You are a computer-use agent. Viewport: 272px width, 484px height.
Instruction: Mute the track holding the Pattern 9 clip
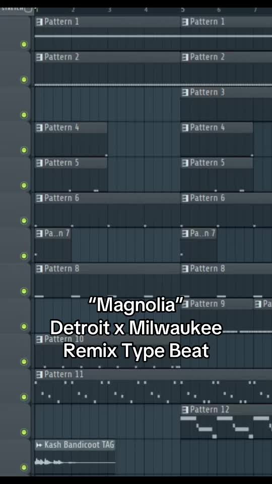(x=24, y=326)
